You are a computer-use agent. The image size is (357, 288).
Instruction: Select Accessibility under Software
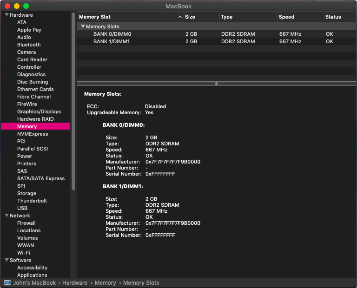(x=33, y=268)
